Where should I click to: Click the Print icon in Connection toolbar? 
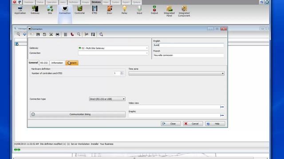point(57,34)
